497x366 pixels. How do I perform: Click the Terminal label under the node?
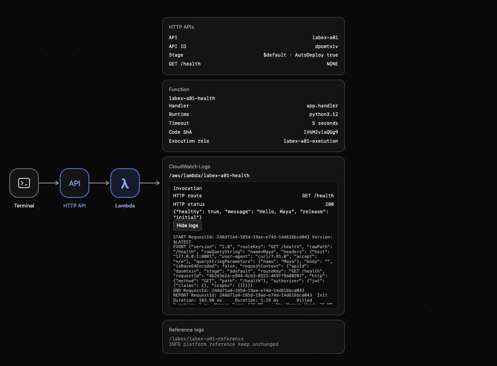pyautogui.click(x=24, y=206)
